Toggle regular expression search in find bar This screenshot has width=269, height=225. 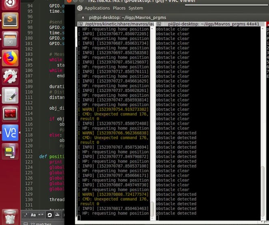pyautogui.click(x=26, y=215)
